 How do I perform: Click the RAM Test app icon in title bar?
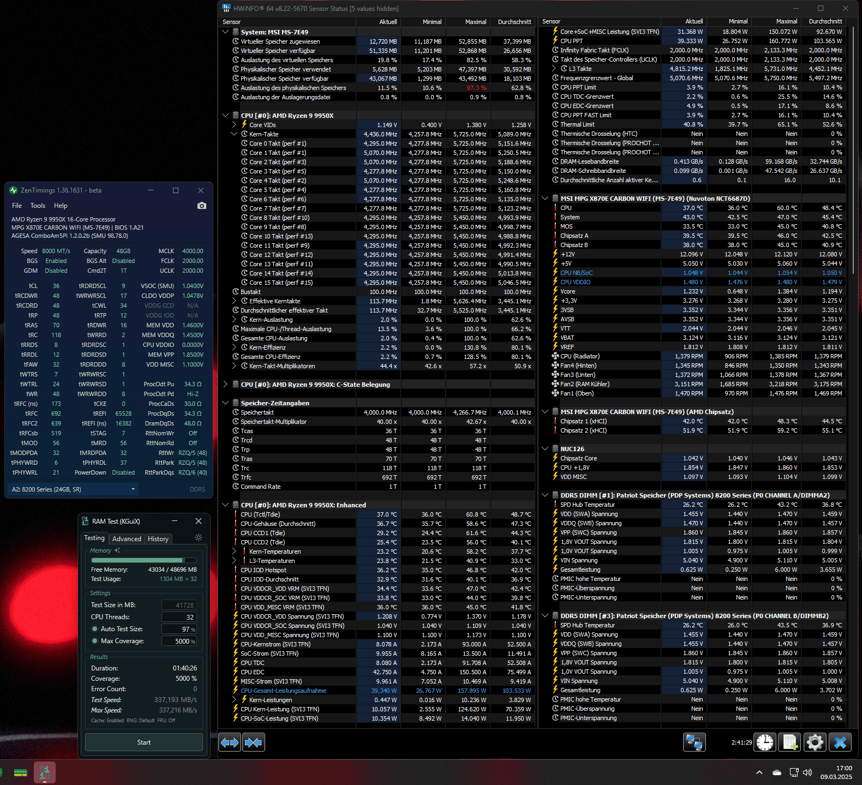[85, 522]
